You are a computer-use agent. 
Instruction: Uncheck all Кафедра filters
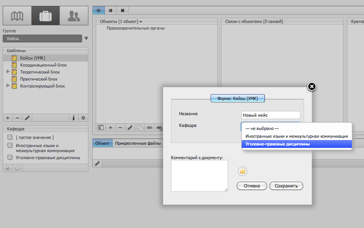click(x=17, y=168)
